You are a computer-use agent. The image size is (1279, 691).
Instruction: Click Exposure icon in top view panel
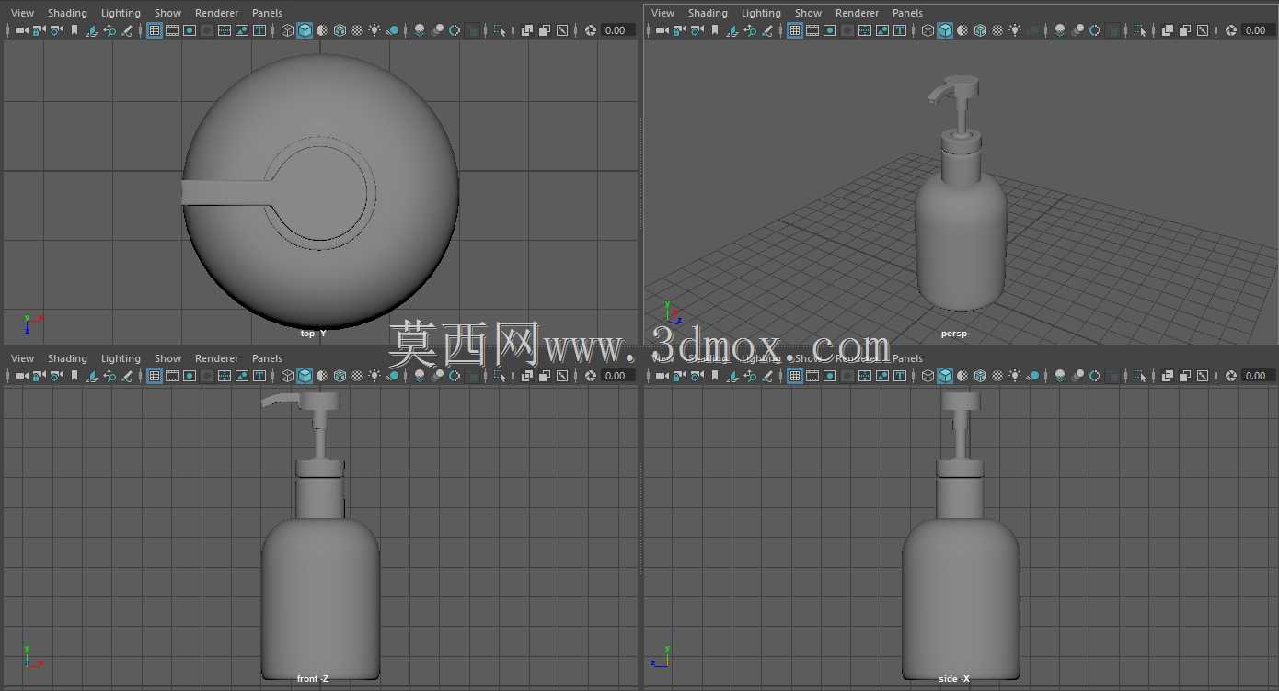(590, 30)
